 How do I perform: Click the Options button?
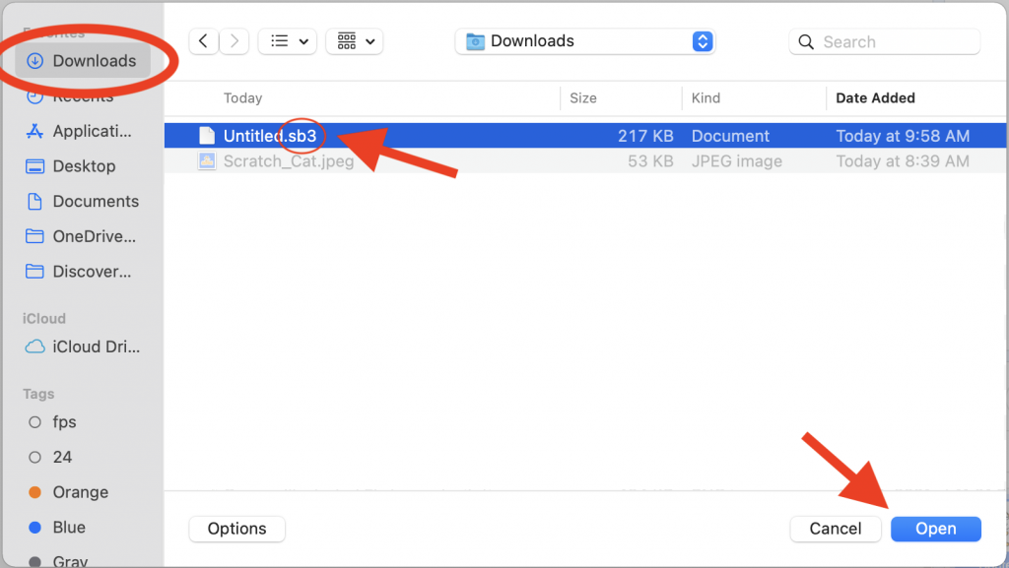(x=236, y=529)
